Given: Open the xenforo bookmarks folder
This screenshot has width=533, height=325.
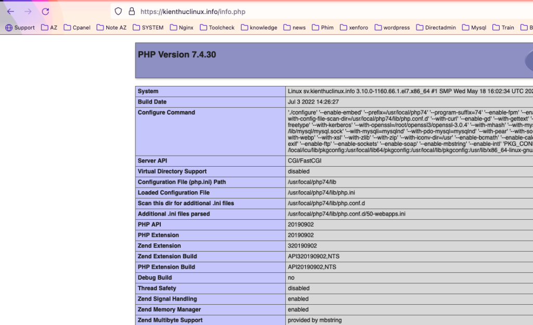Looking at the screenshot, I should (354, 28).
